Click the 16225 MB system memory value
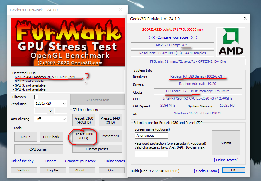Viewport: 261px width, 181px height. click(x=227, y=106)
